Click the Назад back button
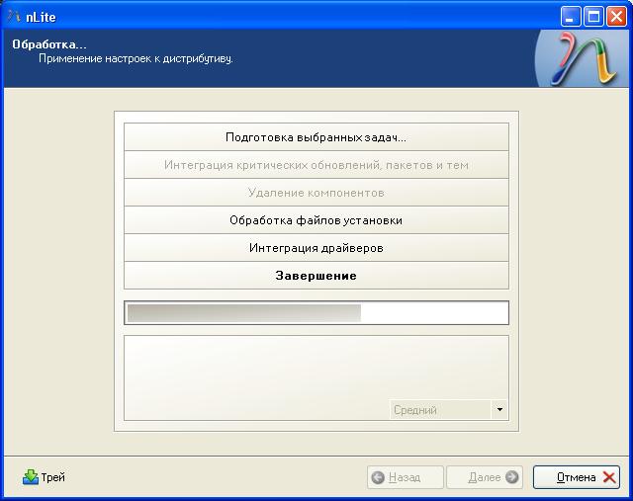The height and width of the screenshot is (501, 633). 405,477
